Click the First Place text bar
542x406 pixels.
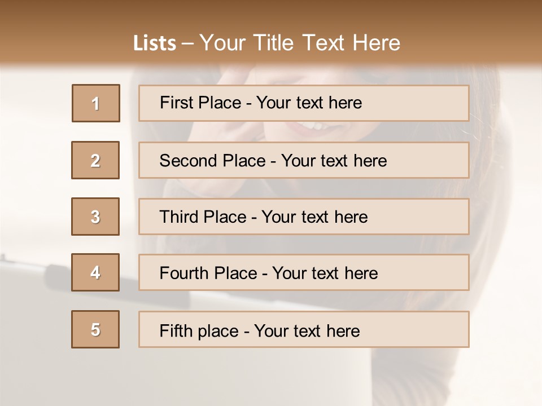(x=304, y=103)
